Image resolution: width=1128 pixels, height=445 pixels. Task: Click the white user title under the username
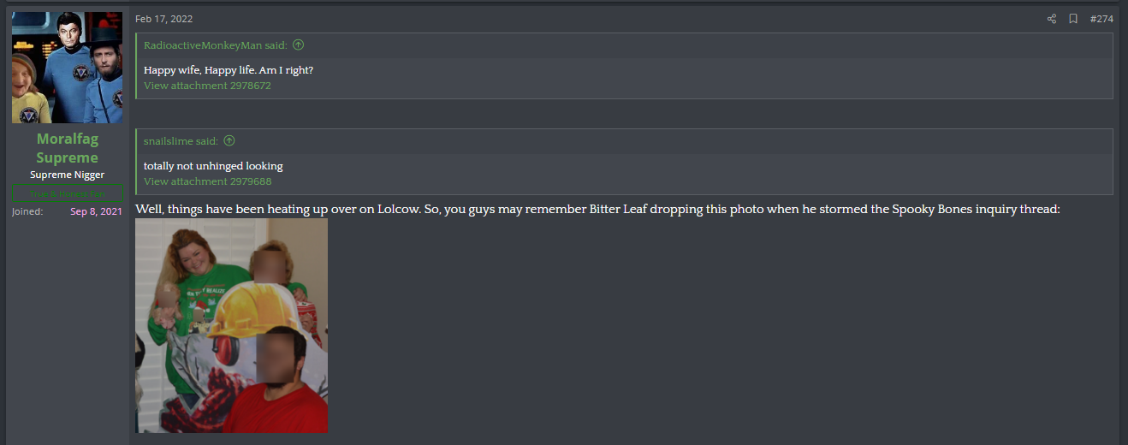pyautogui.click(x=67, y=175)
